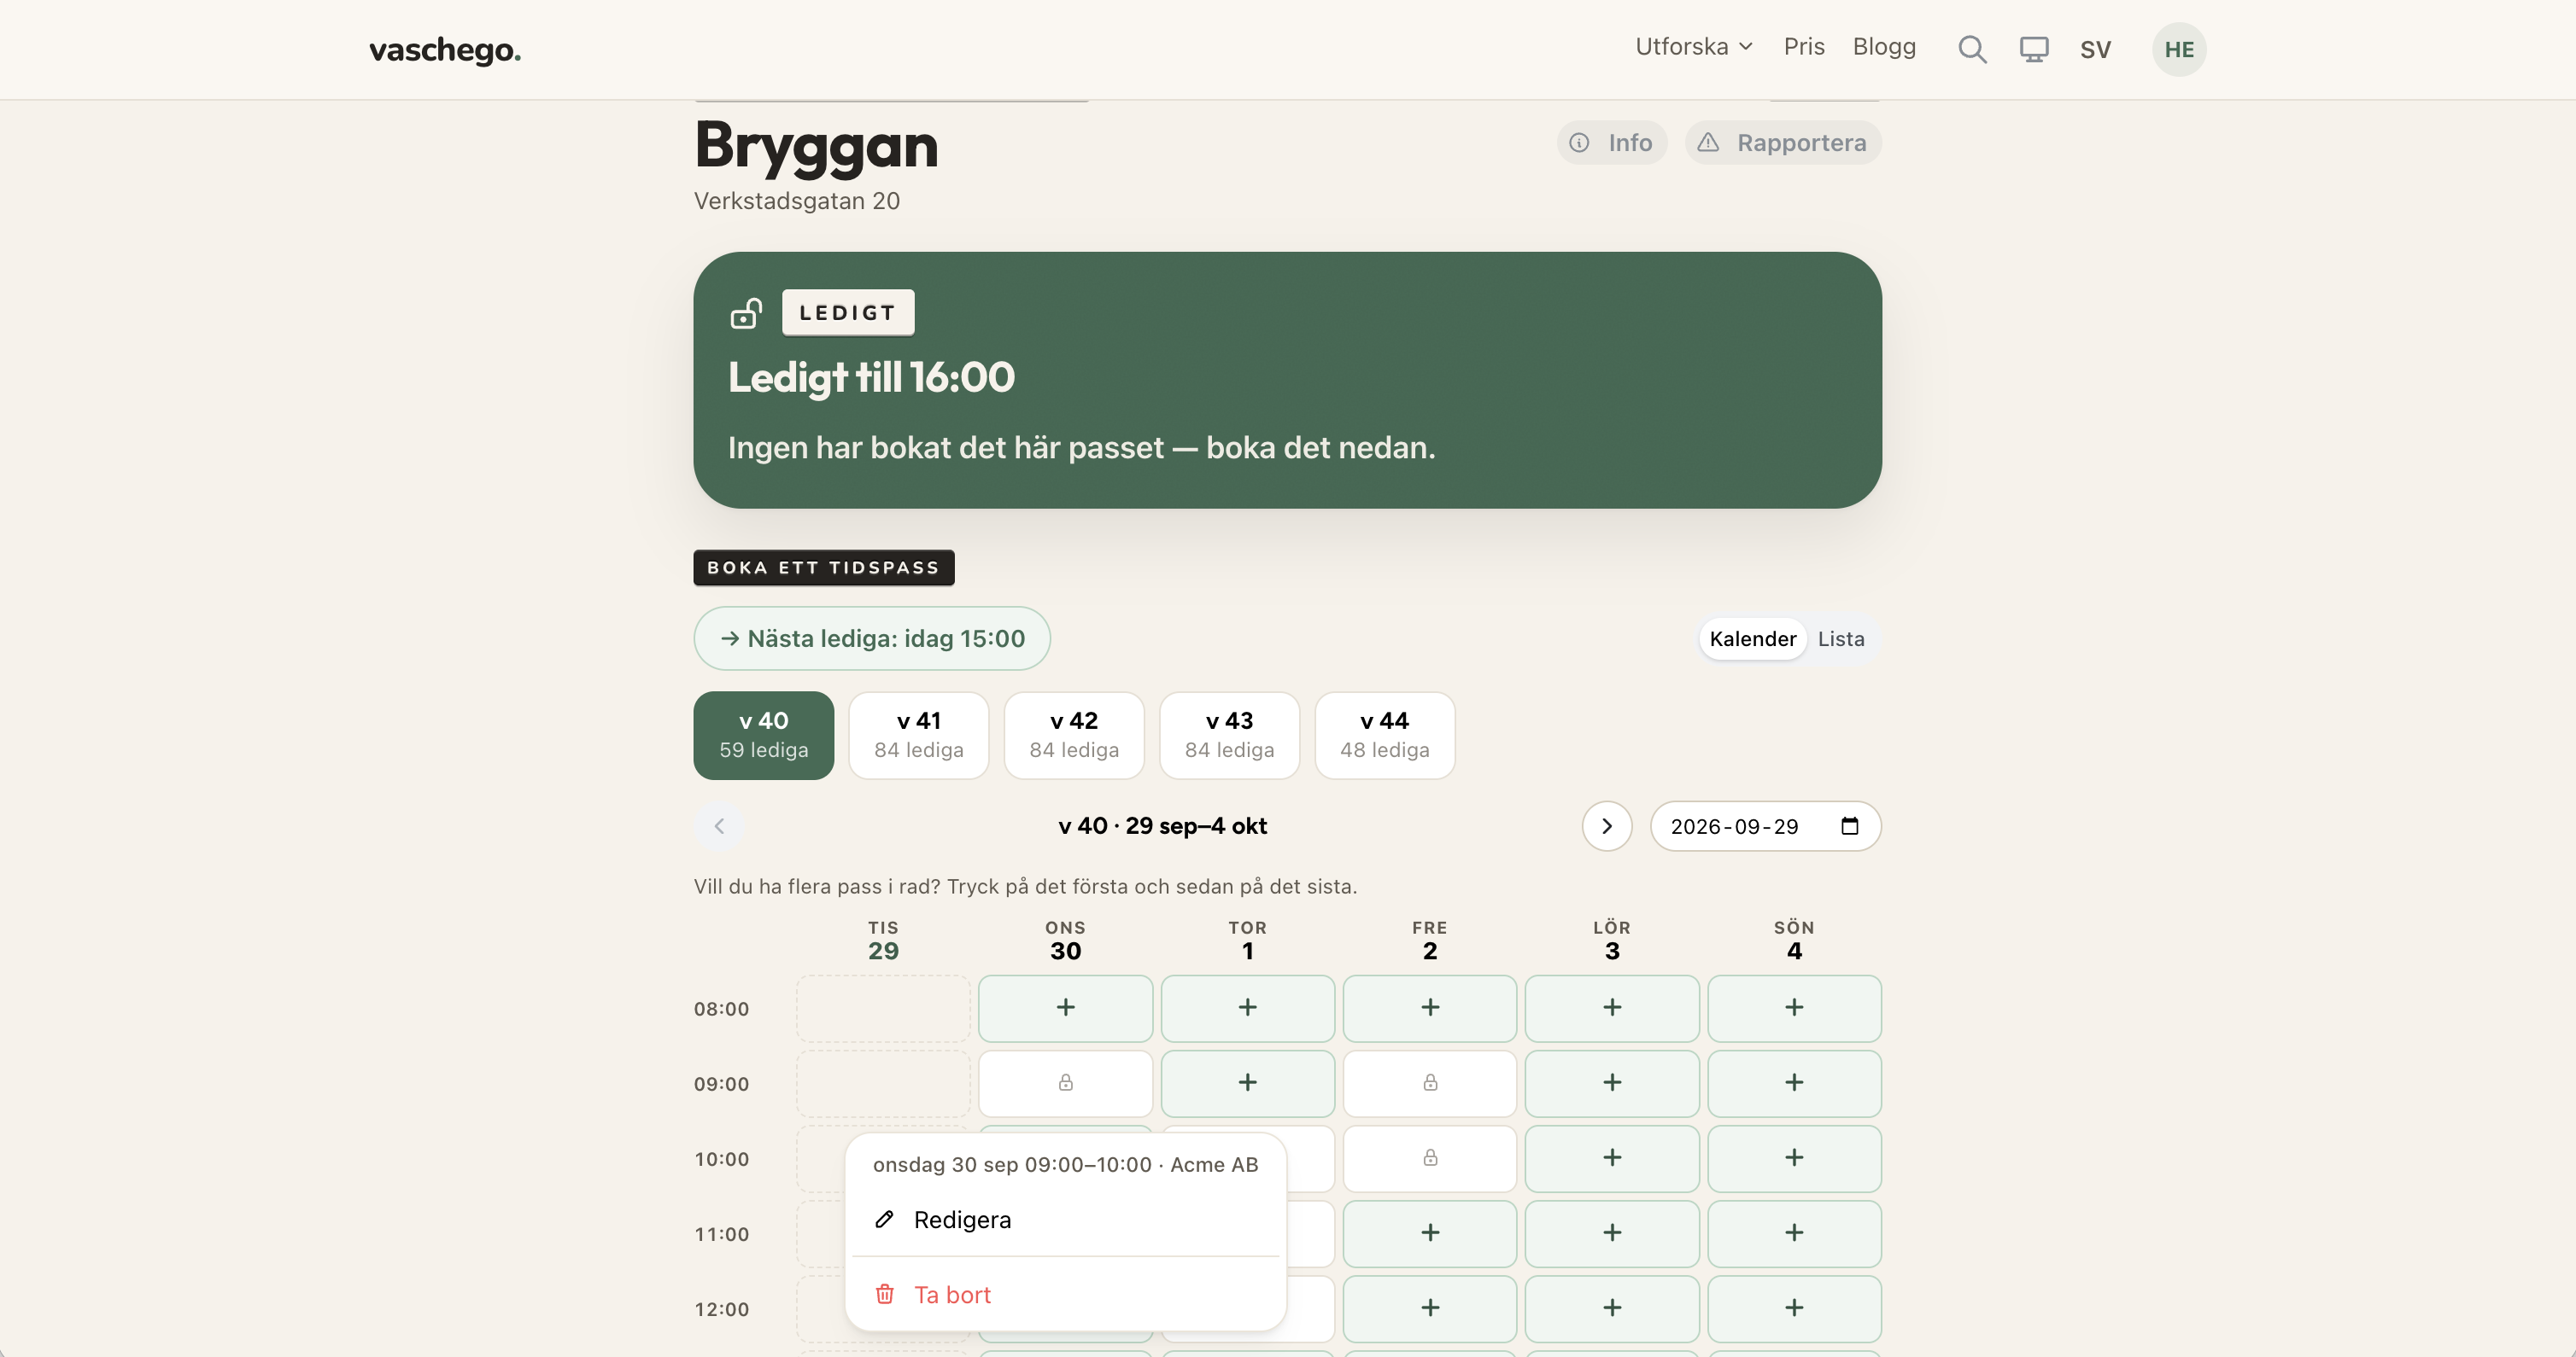Choose Ta bort in the booking popup
The image size is (2576, 1357).
tap(1065, 1295)
